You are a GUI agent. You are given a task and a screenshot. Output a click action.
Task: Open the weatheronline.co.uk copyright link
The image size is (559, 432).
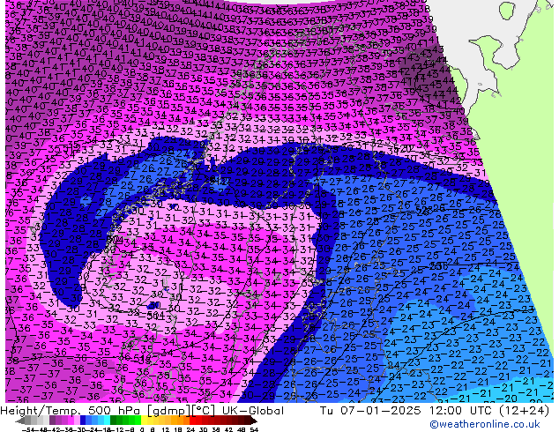pos(484,424)
